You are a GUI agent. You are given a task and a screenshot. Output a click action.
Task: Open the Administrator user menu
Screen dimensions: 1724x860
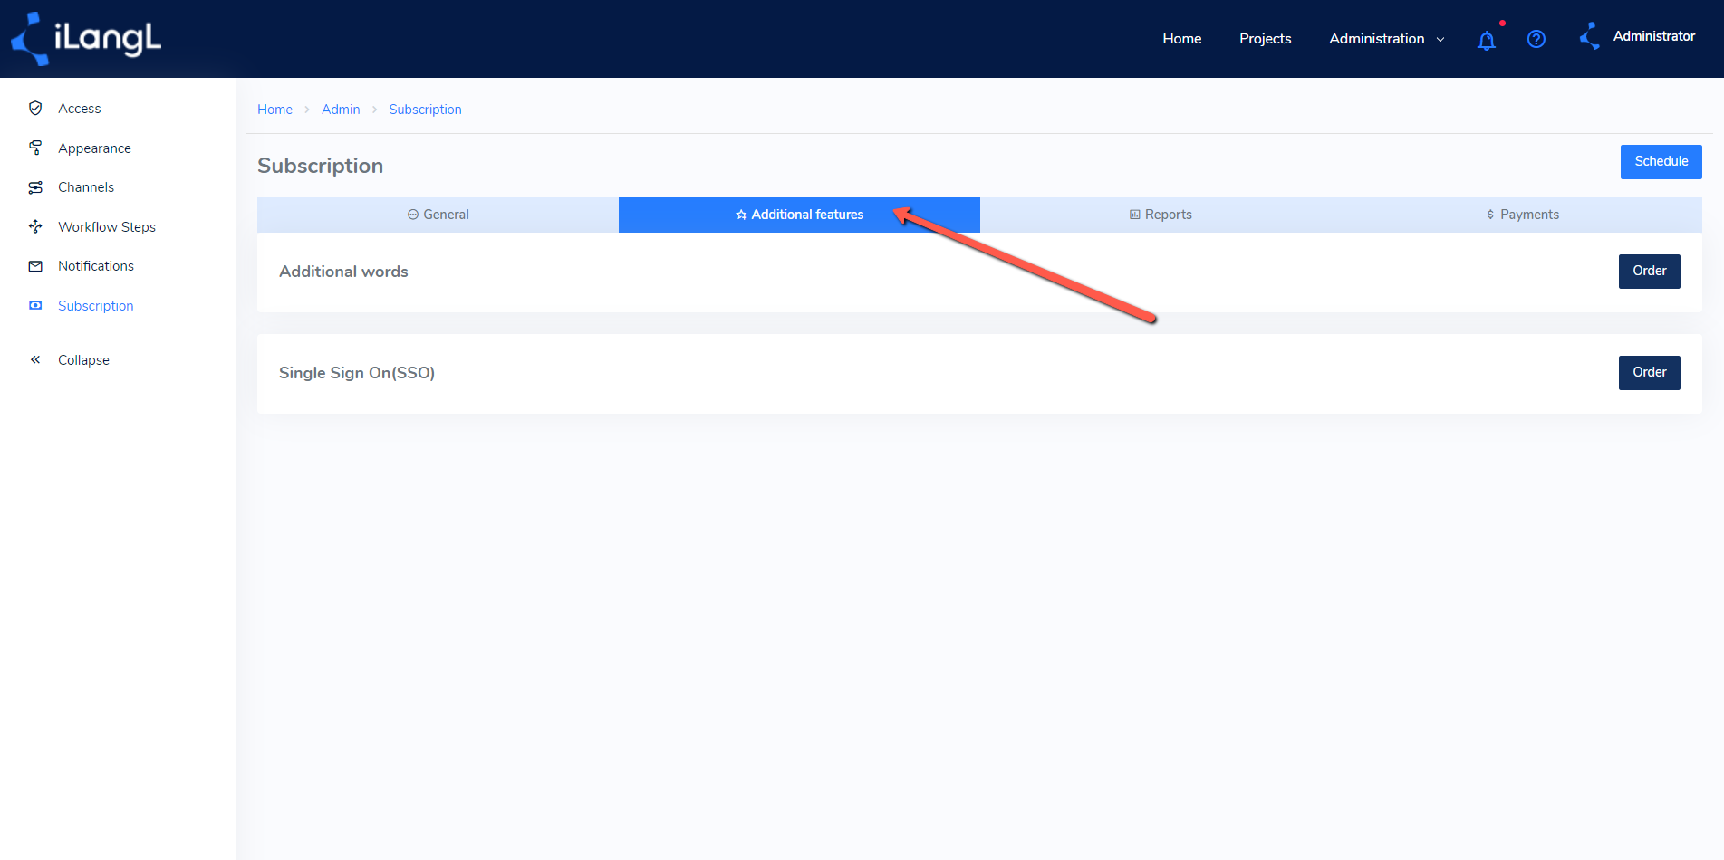tap(1653, 36)
